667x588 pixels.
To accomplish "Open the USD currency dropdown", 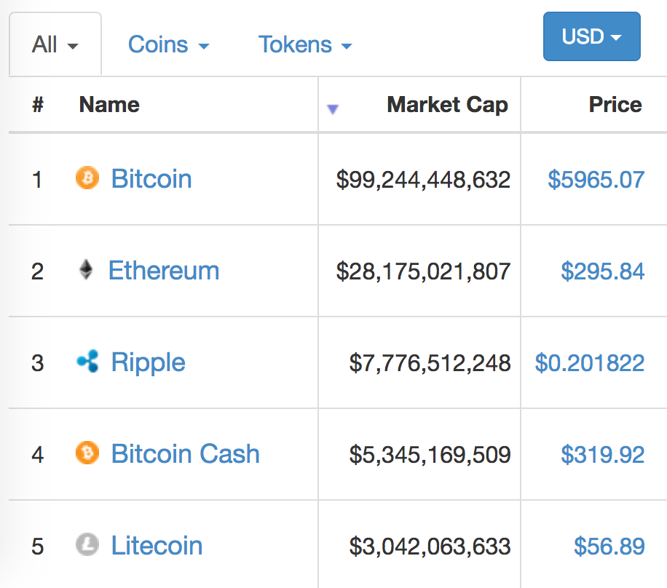I will point(592,36).
